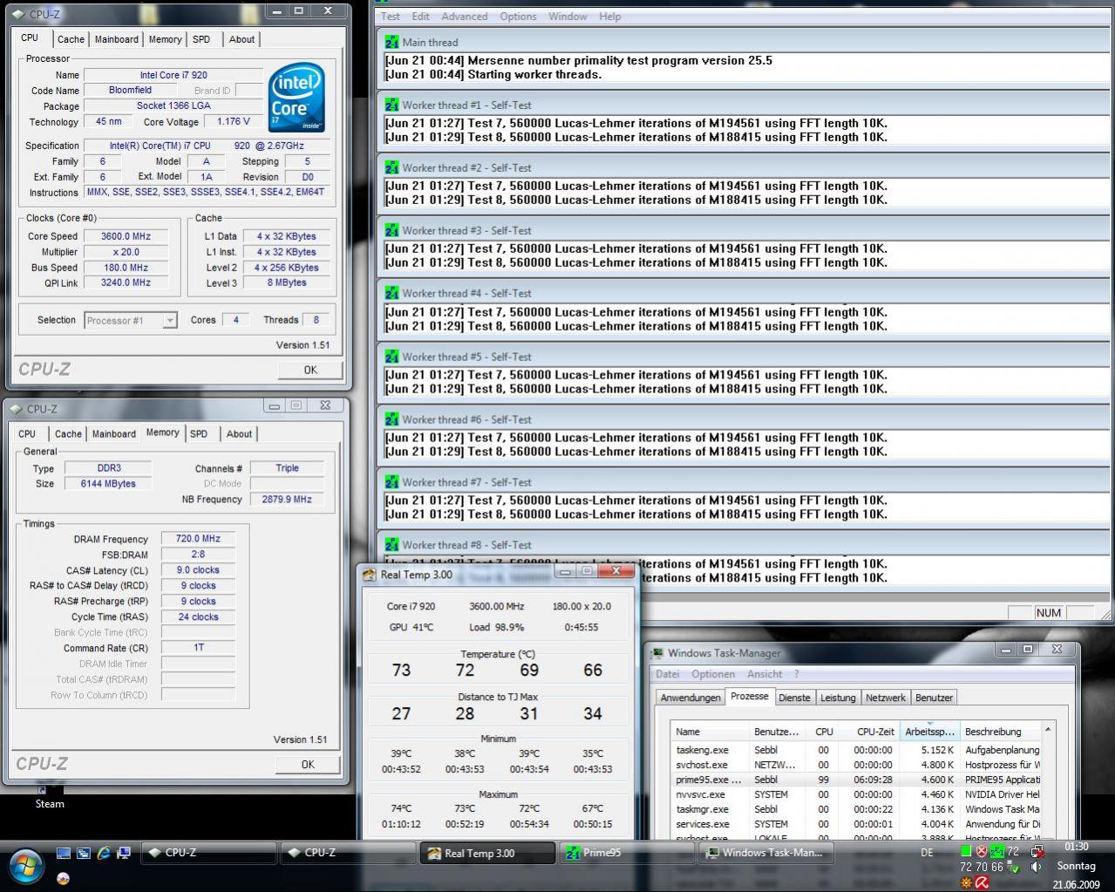Open the SPD tab in the upper CPU-Z window
Viewport: 1115px width, 892px height.
(x=201, y=39)
